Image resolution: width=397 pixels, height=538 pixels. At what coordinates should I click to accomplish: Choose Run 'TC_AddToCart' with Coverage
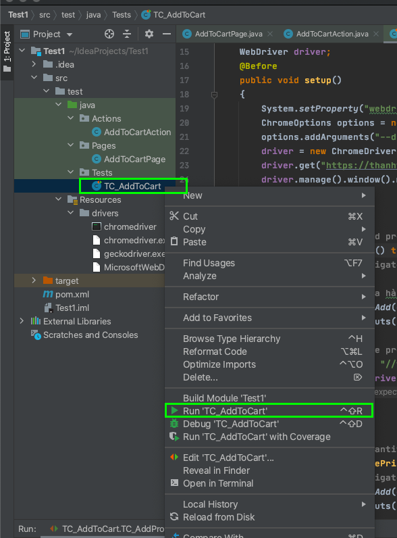click(269, 437)
